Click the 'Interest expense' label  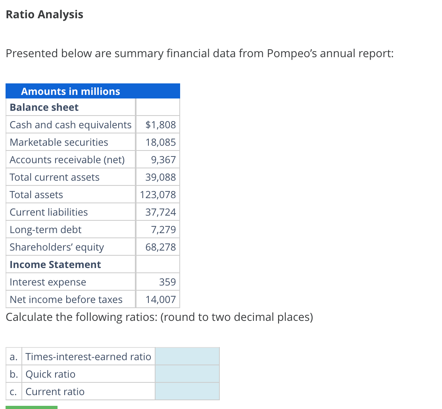point(48,282)
